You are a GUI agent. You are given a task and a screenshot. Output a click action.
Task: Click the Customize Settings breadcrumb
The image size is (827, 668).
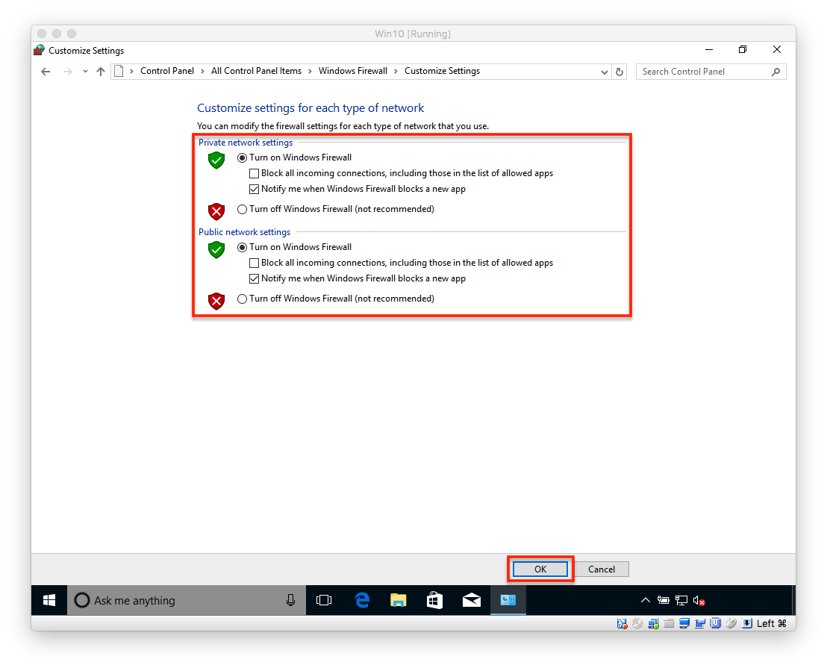pyautogui.click(x=442, y=71)
